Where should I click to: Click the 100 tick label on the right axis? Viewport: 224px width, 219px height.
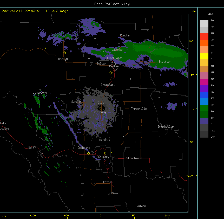pyautogui.click(x=191, y=41)
